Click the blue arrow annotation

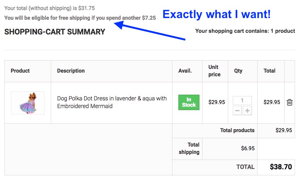click(149, 30)
